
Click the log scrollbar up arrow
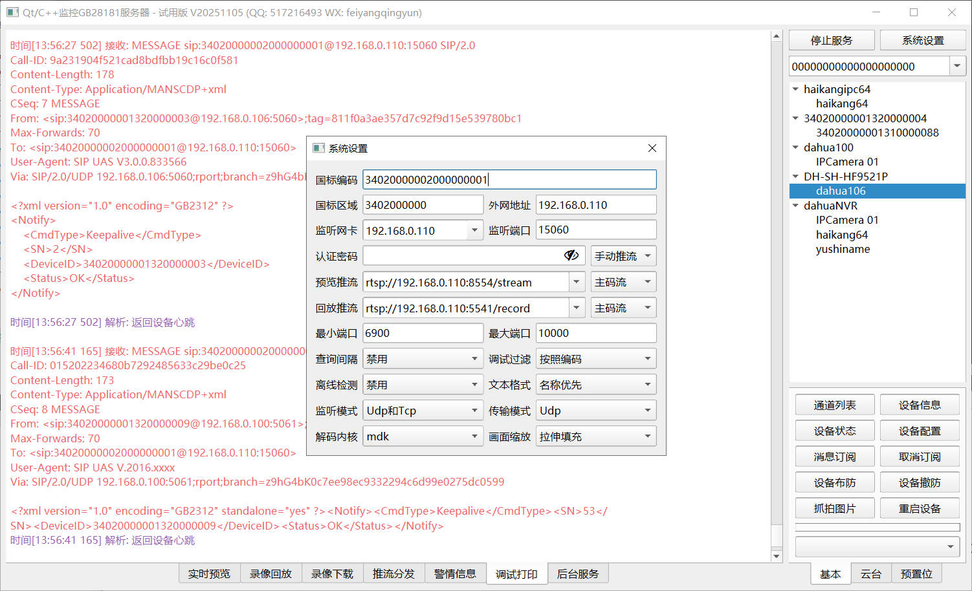pyautogui.click(x=777, y=36)
